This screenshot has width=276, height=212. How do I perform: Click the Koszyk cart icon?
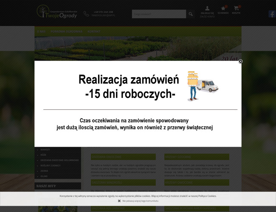pyautogui.click(x=236, y=8)
